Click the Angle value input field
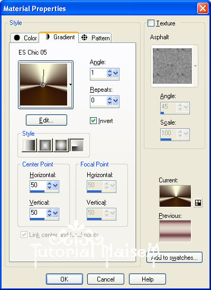 pos(98,73)
